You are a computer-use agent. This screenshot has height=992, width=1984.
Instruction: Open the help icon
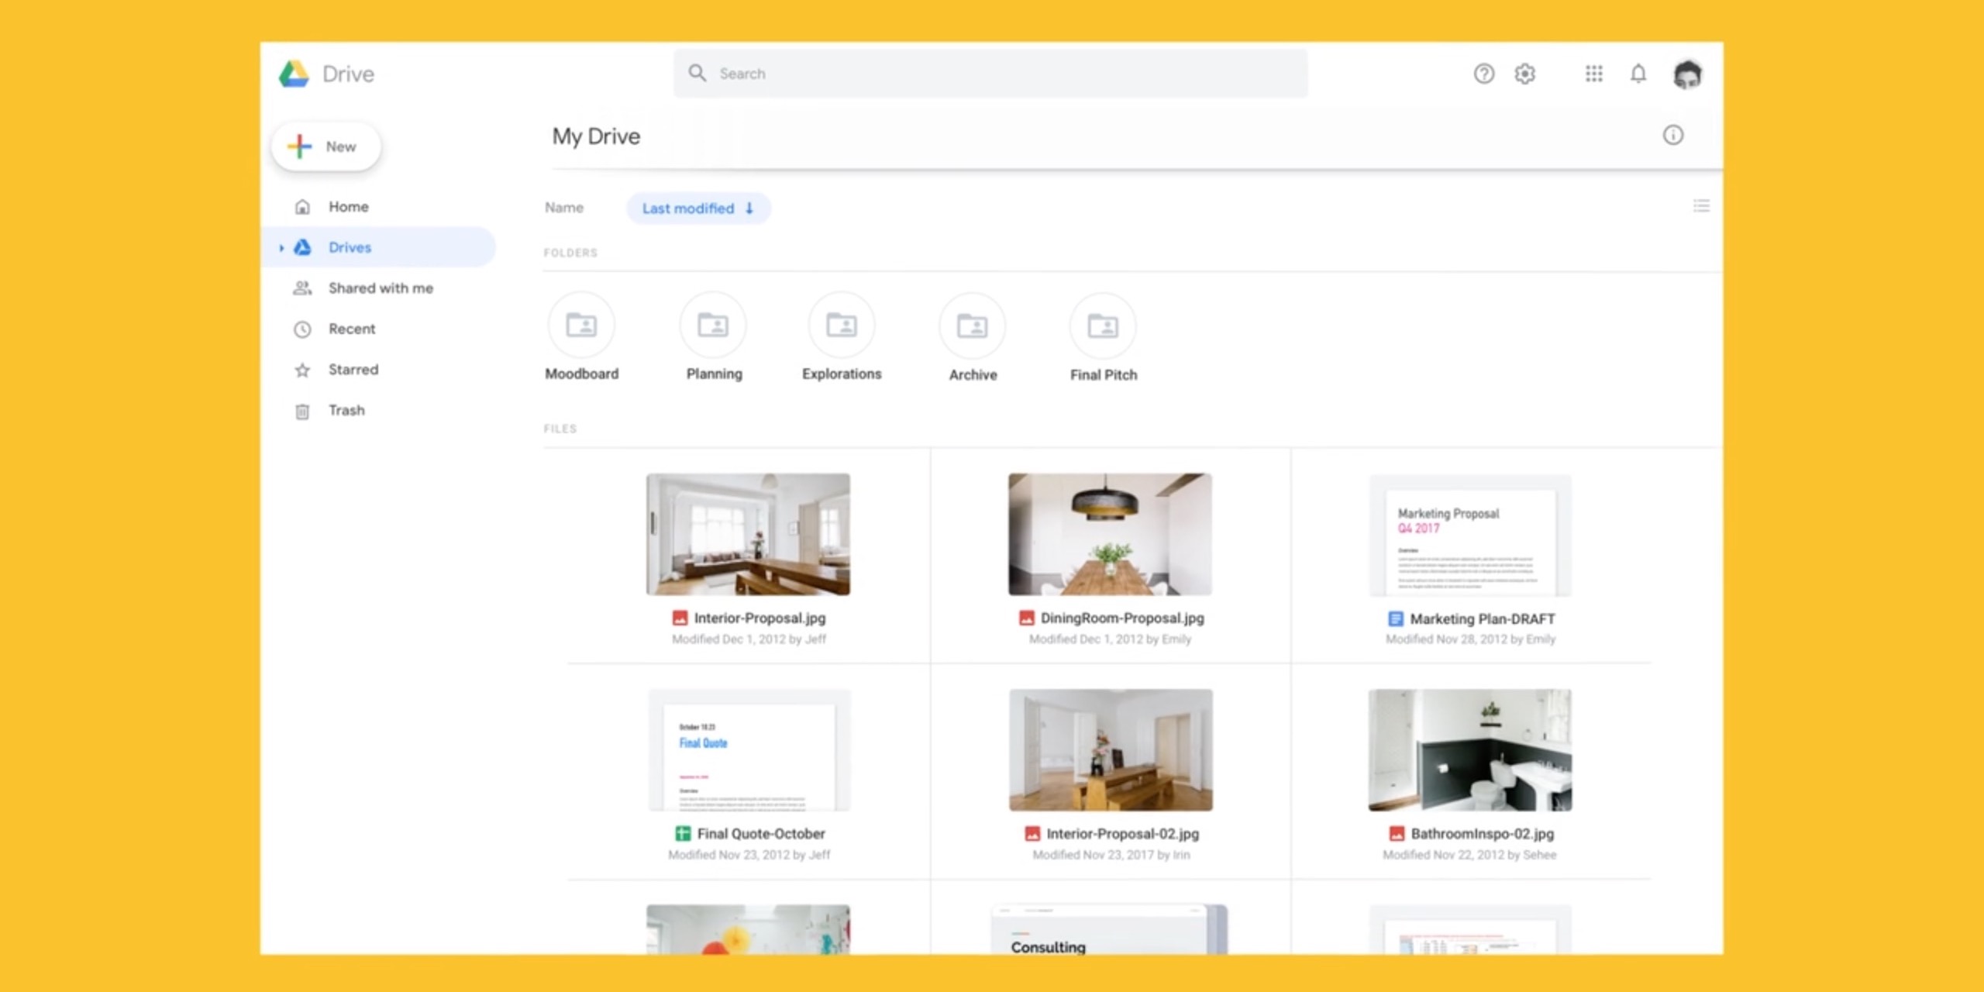tap(1483, 74)
